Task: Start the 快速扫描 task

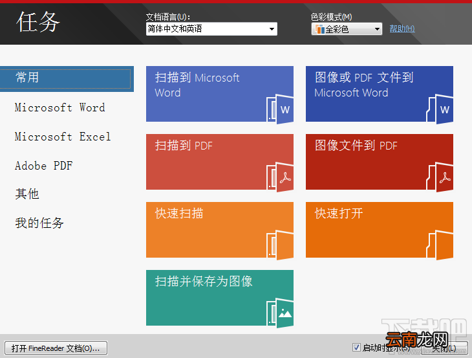Action: [220, 230]
